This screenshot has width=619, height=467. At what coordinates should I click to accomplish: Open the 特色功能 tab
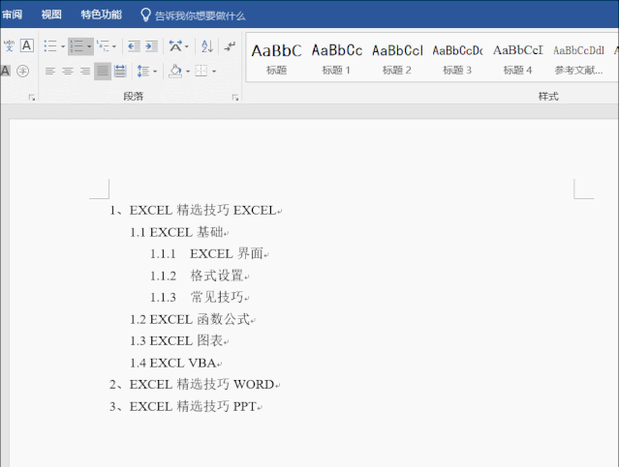pos(102,15)
